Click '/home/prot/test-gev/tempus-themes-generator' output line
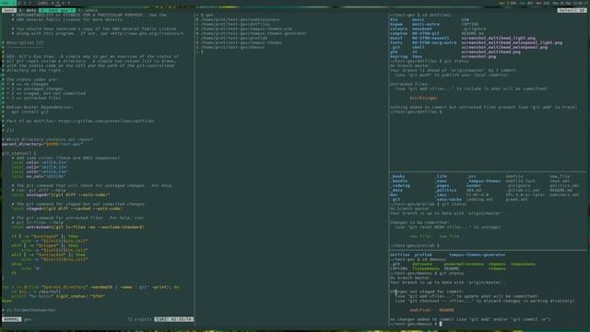 [254, 33]
